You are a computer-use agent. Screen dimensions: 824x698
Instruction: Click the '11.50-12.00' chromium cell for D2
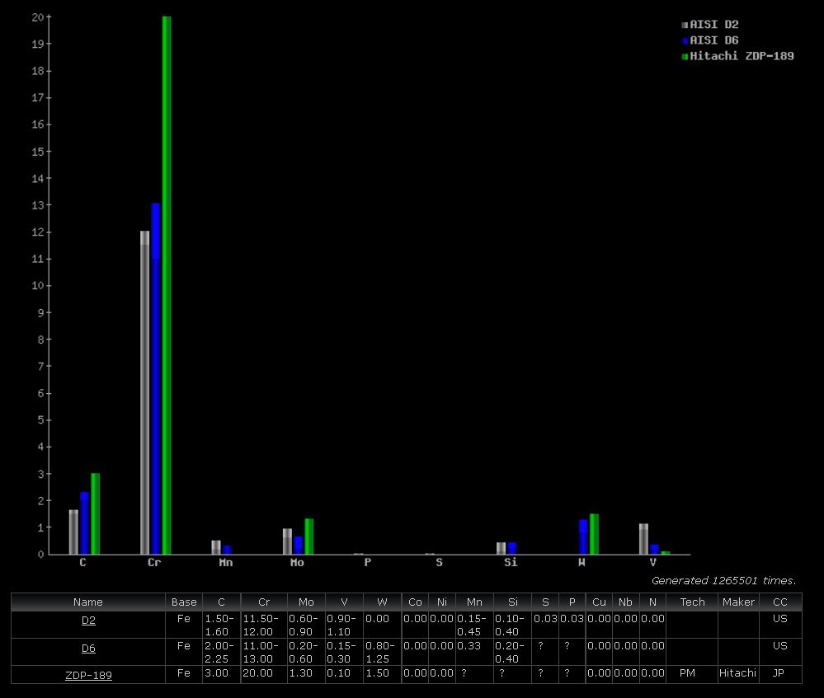264,625
